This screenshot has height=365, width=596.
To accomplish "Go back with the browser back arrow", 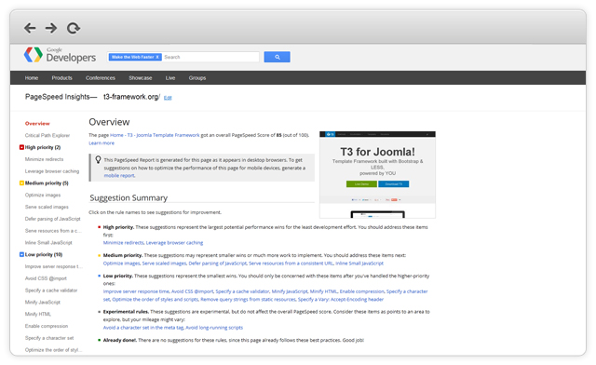I will click(30, 28).
